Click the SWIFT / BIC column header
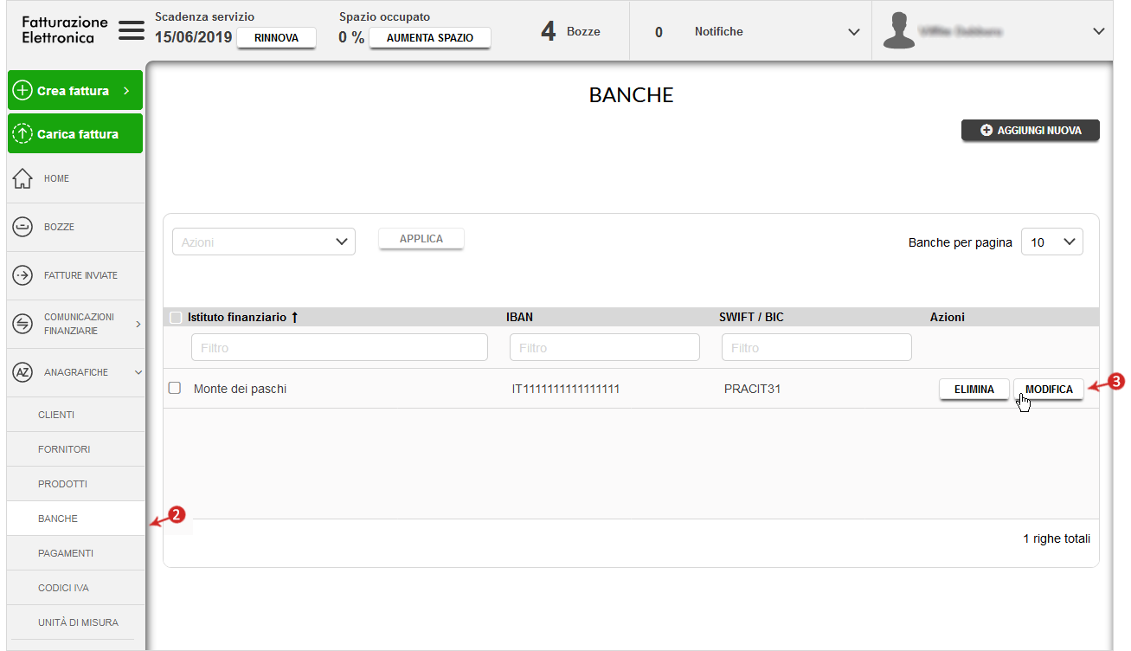The image size is (1131, 651). [751, 318]
